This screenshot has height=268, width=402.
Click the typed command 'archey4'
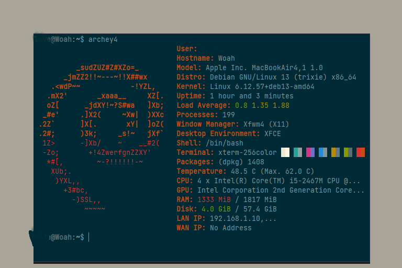click(x=103, y=39)
